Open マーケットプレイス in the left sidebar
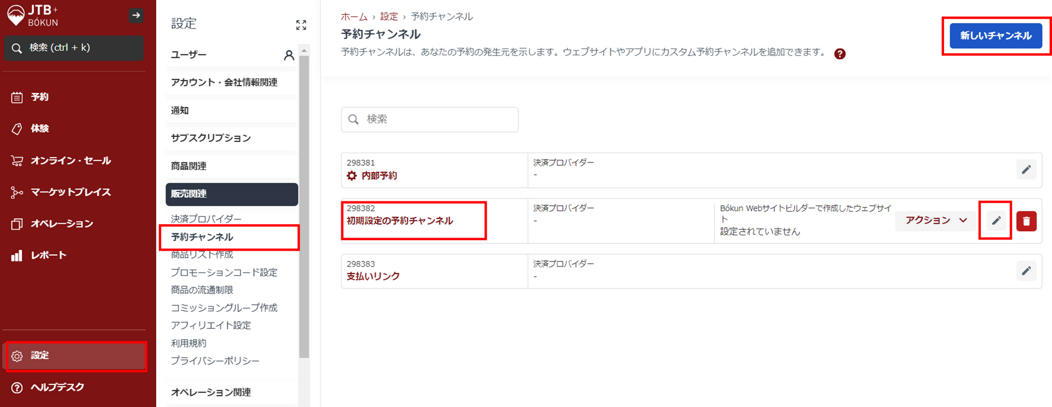 (71, 192)
